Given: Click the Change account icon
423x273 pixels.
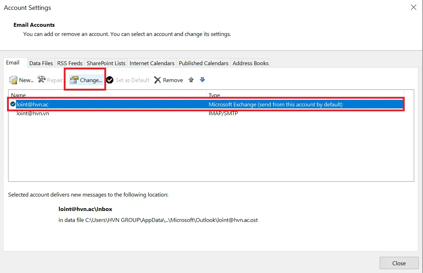Looking at the screenshot, I should 74,80.
